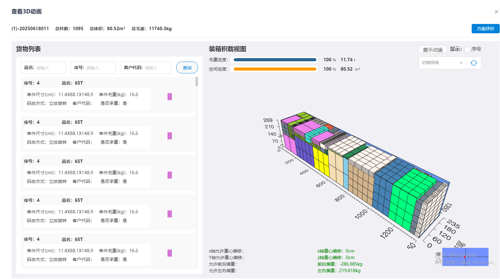
Task: Click the third cargo item's purple swatch
Action: 170,175
